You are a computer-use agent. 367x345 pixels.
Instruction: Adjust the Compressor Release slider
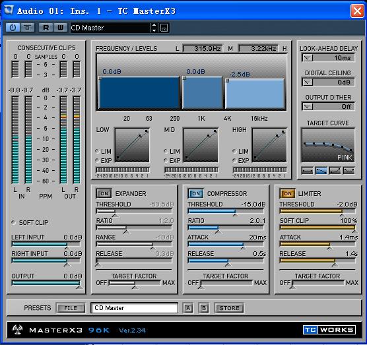[x=226, y=261]
